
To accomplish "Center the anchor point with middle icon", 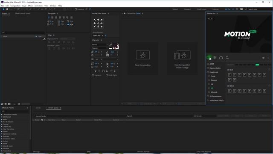I will [98, 23].
